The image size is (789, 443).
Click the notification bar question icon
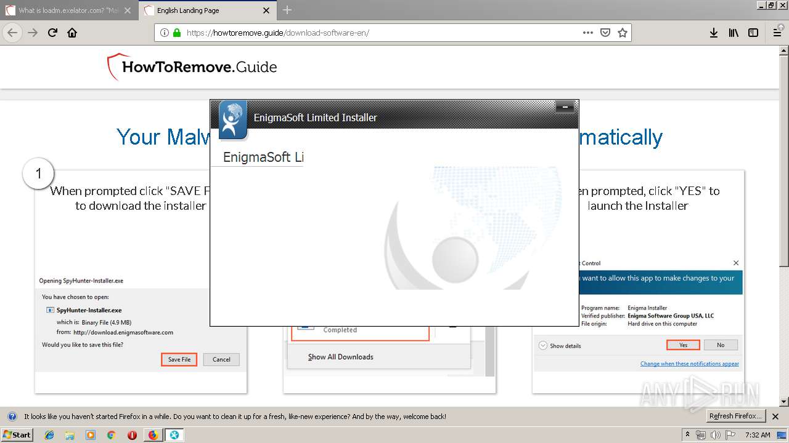point(12,417)
